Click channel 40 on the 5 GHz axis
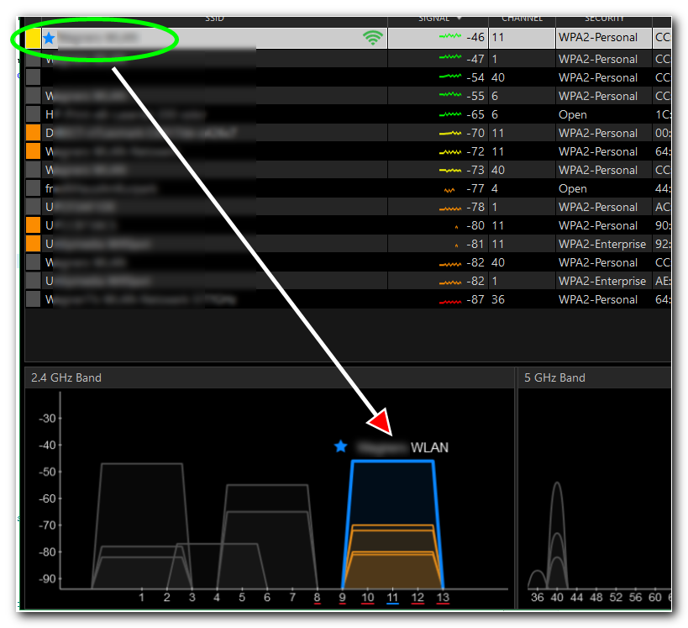688x628 pixels. pyautogui.click(x=557, y=597)
